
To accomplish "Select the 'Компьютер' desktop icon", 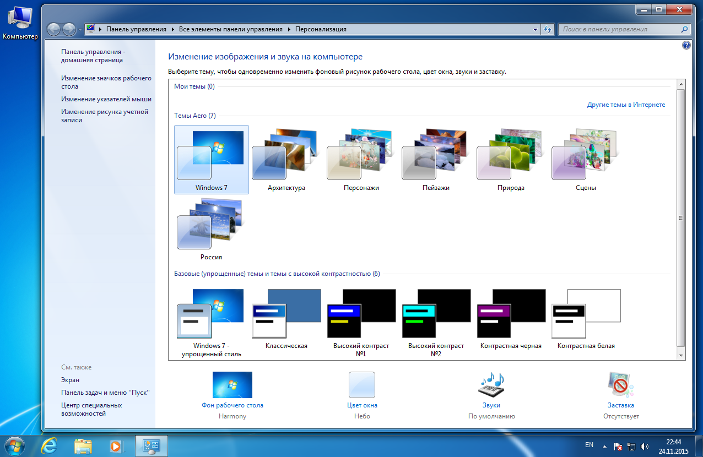I will pyautogui.click(x=20, y=24).
